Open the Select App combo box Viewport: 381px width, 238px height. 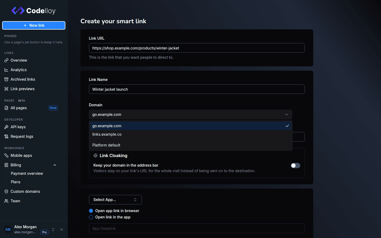[x=115, y=200]
